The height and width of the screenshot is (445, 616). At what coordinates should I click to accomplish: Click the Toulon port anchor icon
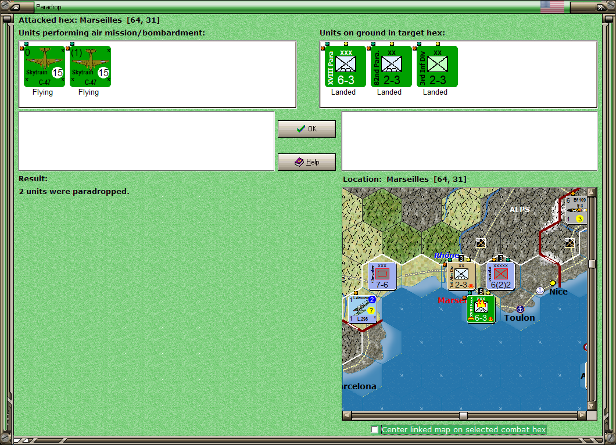click(x=520, y=309)
